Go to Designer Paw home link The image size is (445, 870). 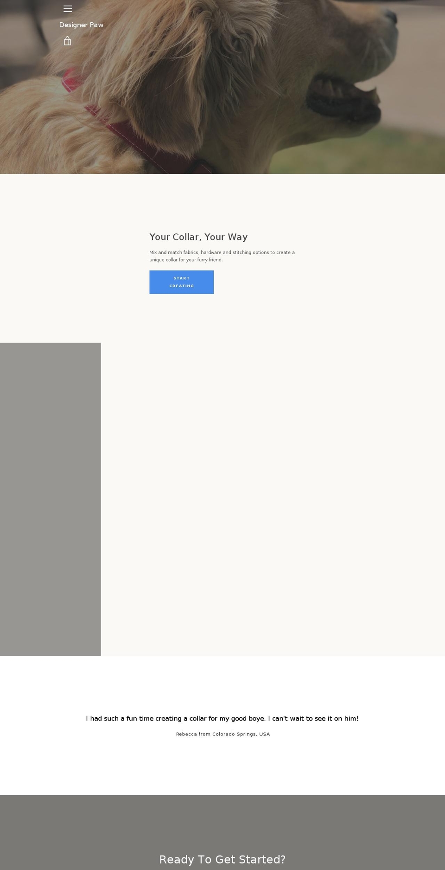[x=81, y=25]
